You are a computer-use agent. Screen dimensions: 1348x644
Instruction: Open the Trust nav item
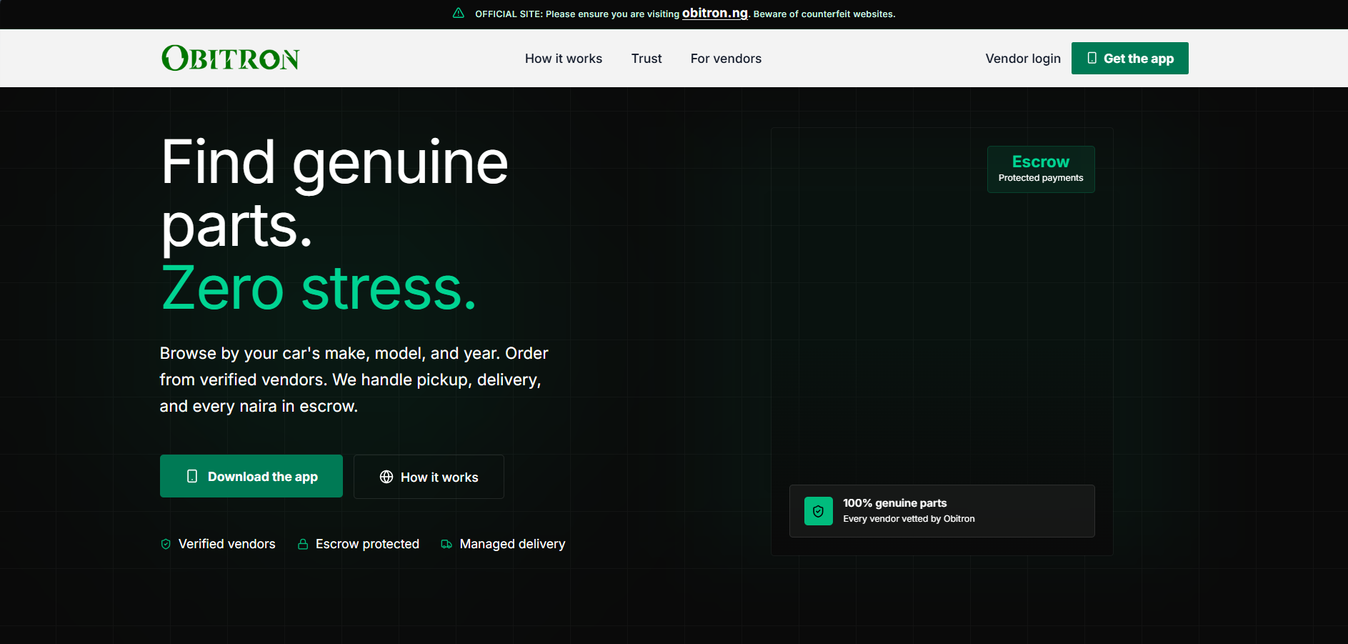coord(646,59)
